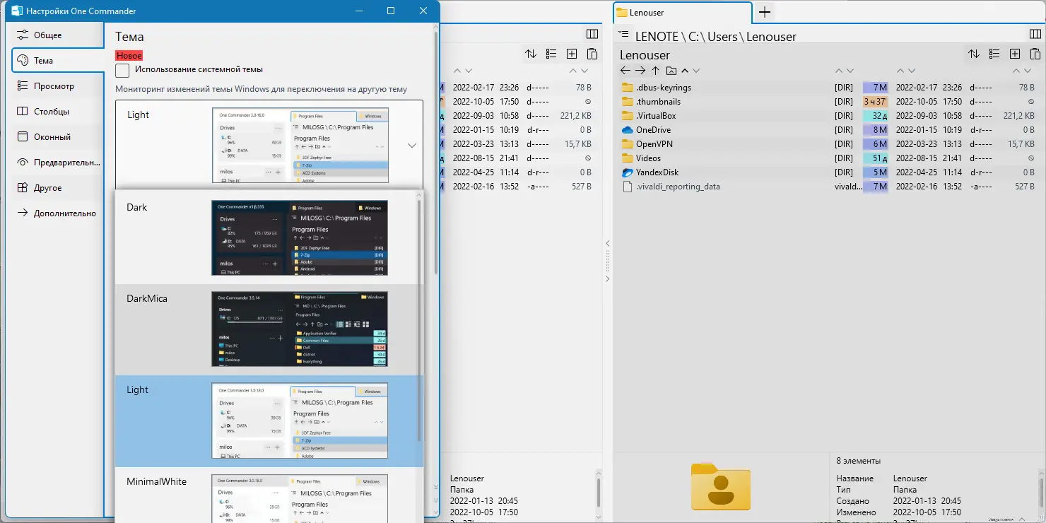Collapse the theme dropdown using its chevron
Image resolution: width=1046 pixels, height=523 pixels.
[412, 146]
